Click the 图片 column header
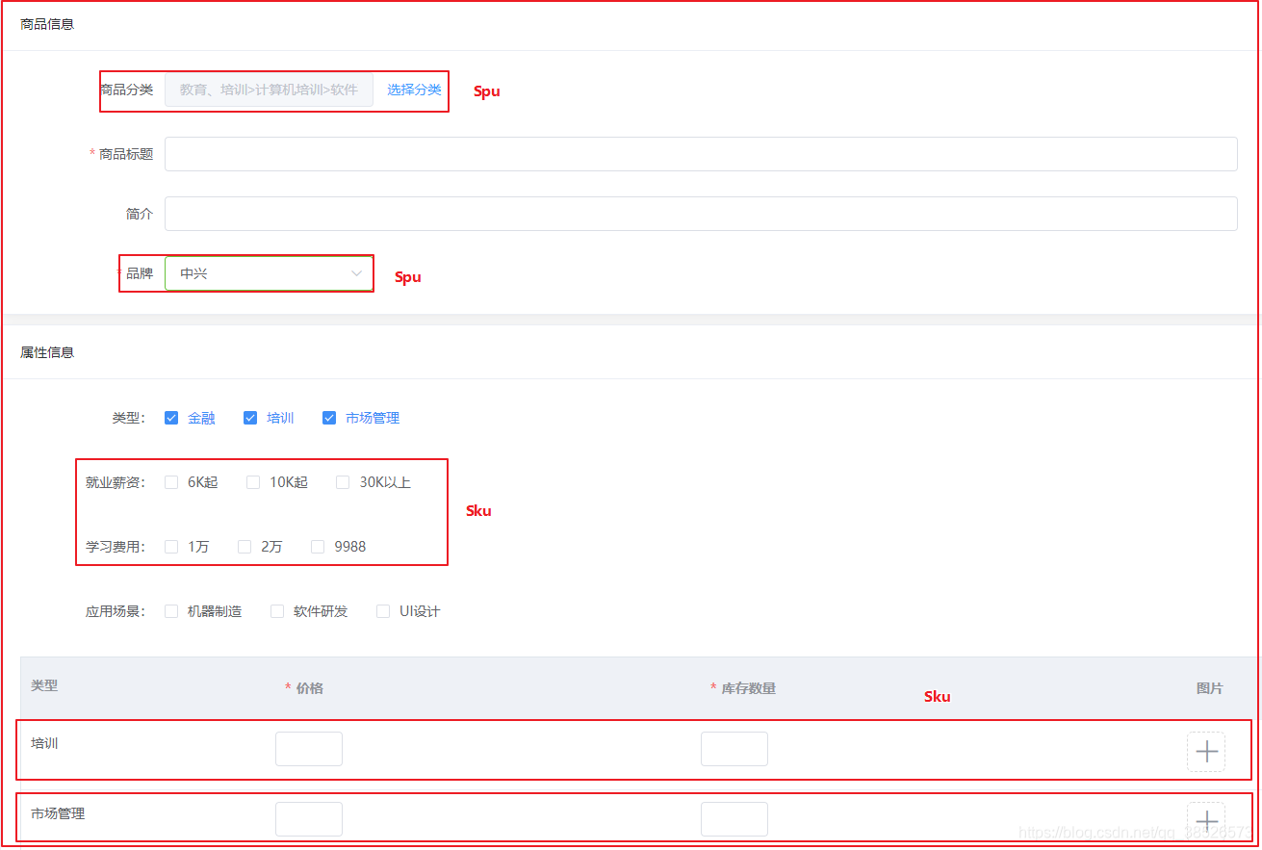This screenshot has height=850, width=1262. [x=1210, y=688]
